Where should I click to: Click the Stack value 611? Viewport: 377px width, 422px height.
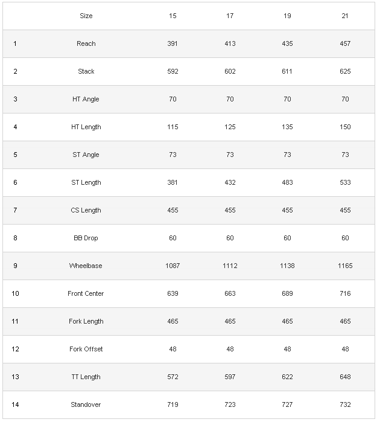[x=287, y=71]
